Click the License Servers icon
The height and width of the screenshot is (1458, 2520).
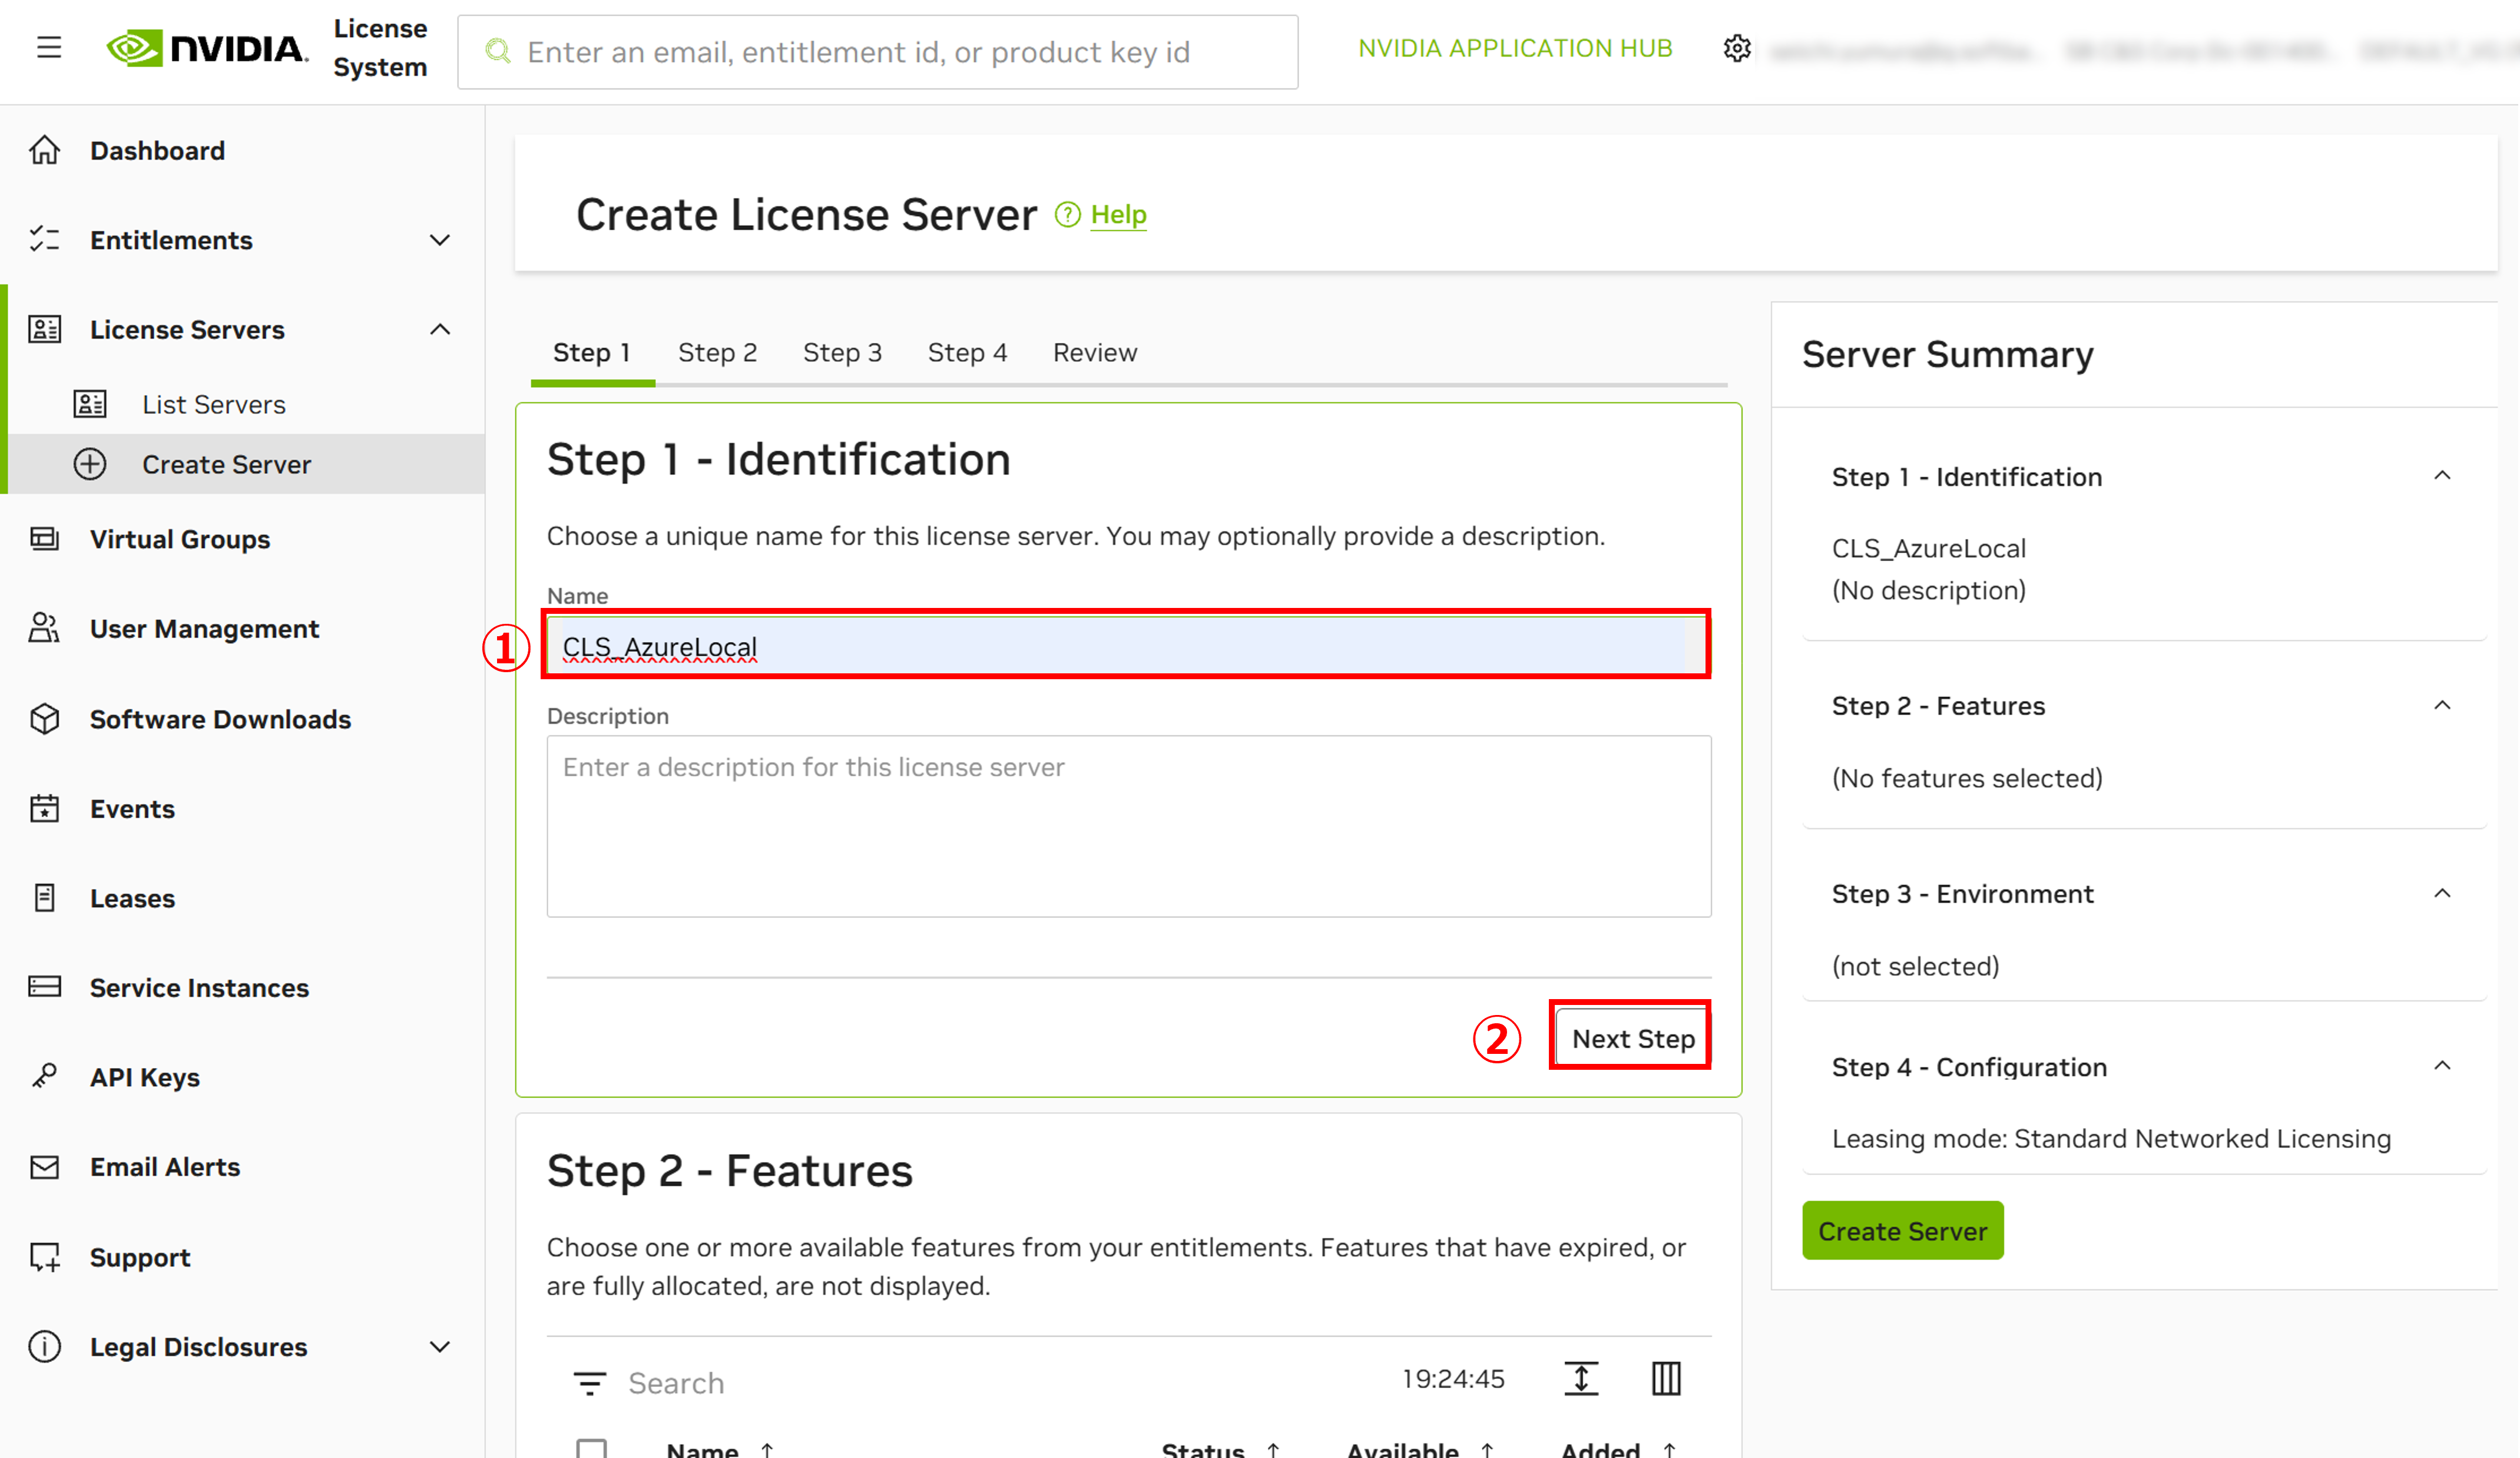point(45,329)
